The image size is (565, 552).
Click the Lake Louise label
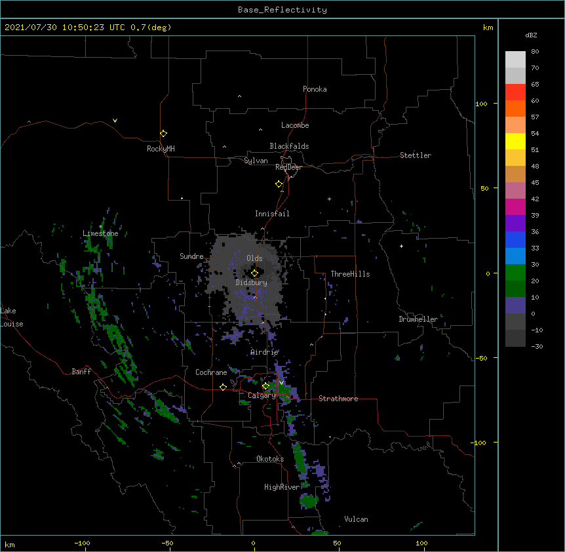[12, 317]
